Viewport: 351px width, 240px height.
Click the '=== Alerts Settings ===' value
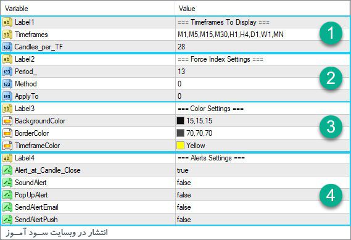pyautogui.click(x=212, y=158)
